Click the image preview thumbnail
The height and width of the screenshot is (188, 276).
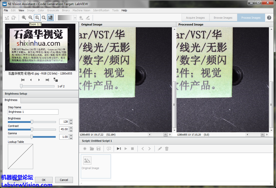[x=40, y=47]
